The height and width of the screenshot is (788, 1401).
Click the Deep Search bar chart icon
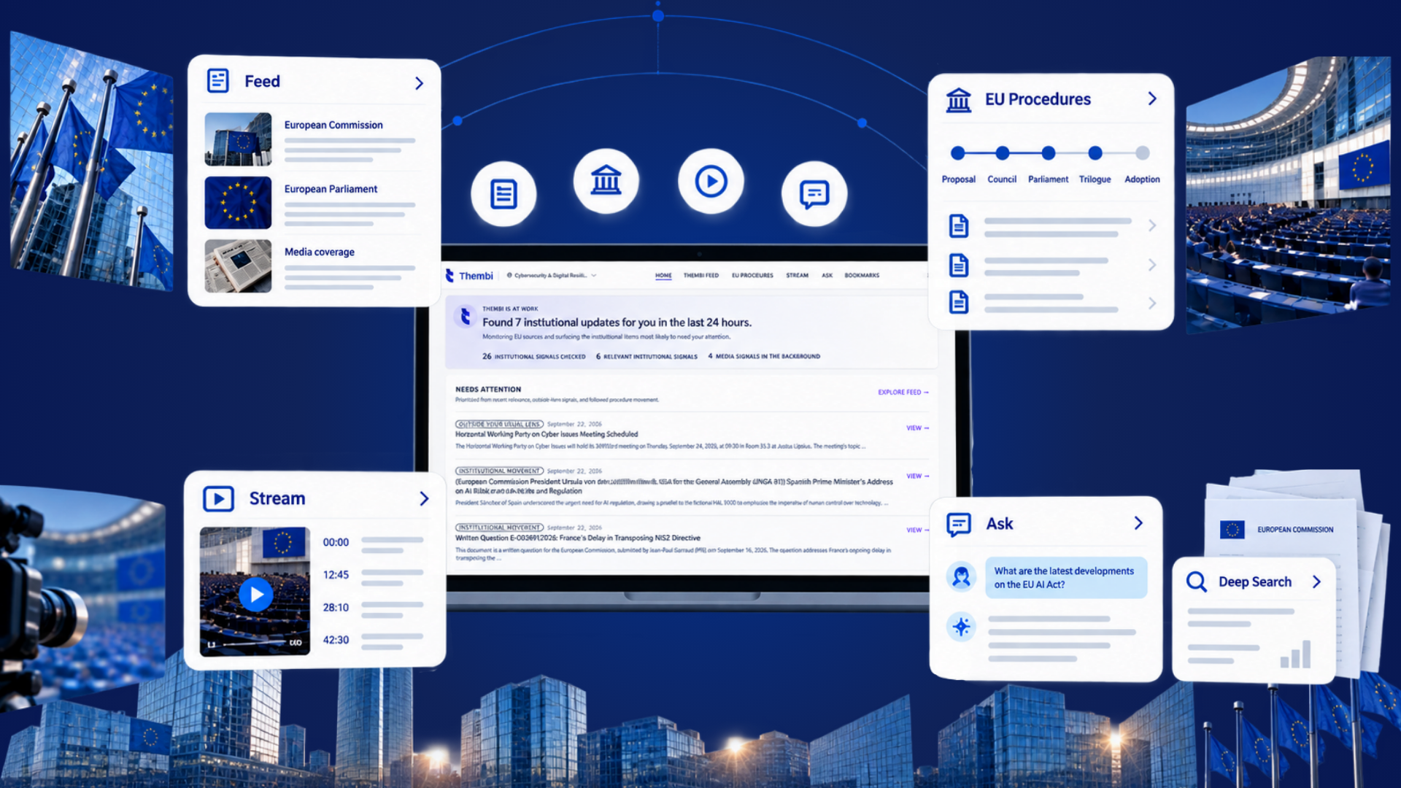pos(1295,654)
